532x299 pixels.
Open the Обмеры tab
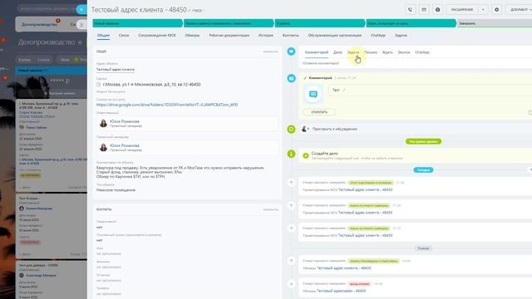click(192, 35)
